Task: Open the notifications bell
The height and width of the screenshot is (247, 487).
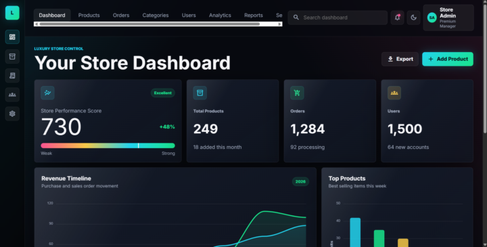Action: 397,18
